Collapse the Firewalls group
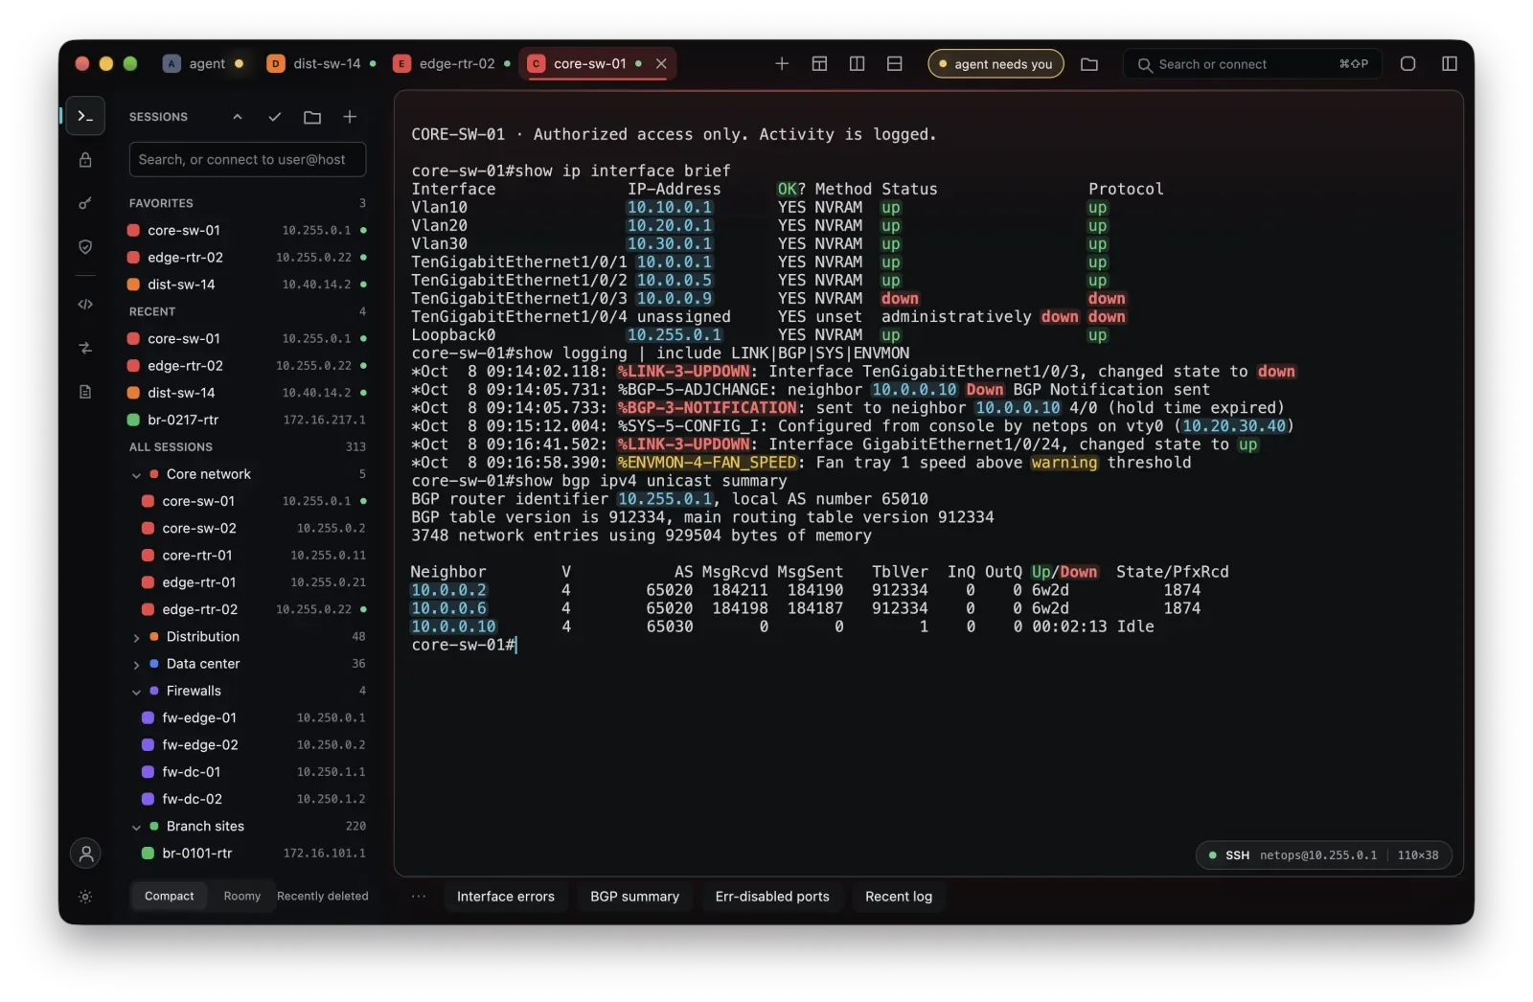The width and height of the screenshot is (1533, 1002). [x=136, y=692]
